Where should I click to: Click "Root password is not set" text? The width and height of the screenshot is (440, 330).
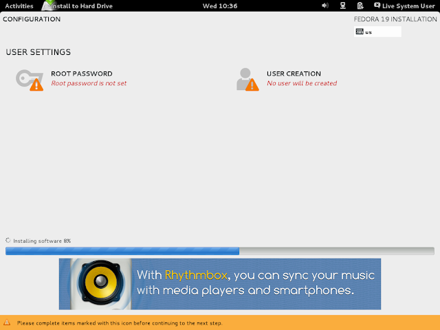(89, 83)
